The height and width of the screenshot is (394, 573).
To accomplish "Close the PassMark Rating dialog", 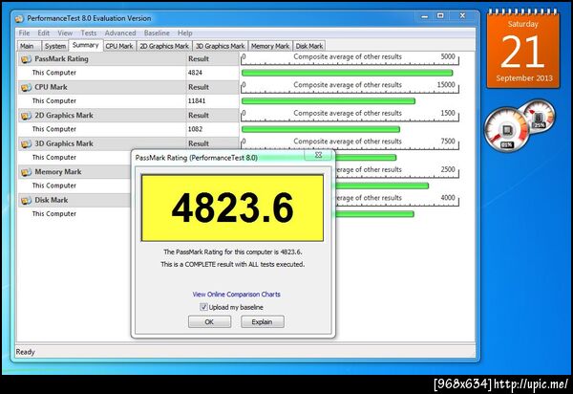I will [318, 155].
